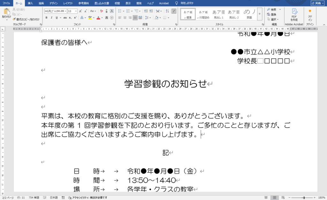The image size is (327, 200).
Task: Click the shrink font size icon
Action: pos(86,11)
